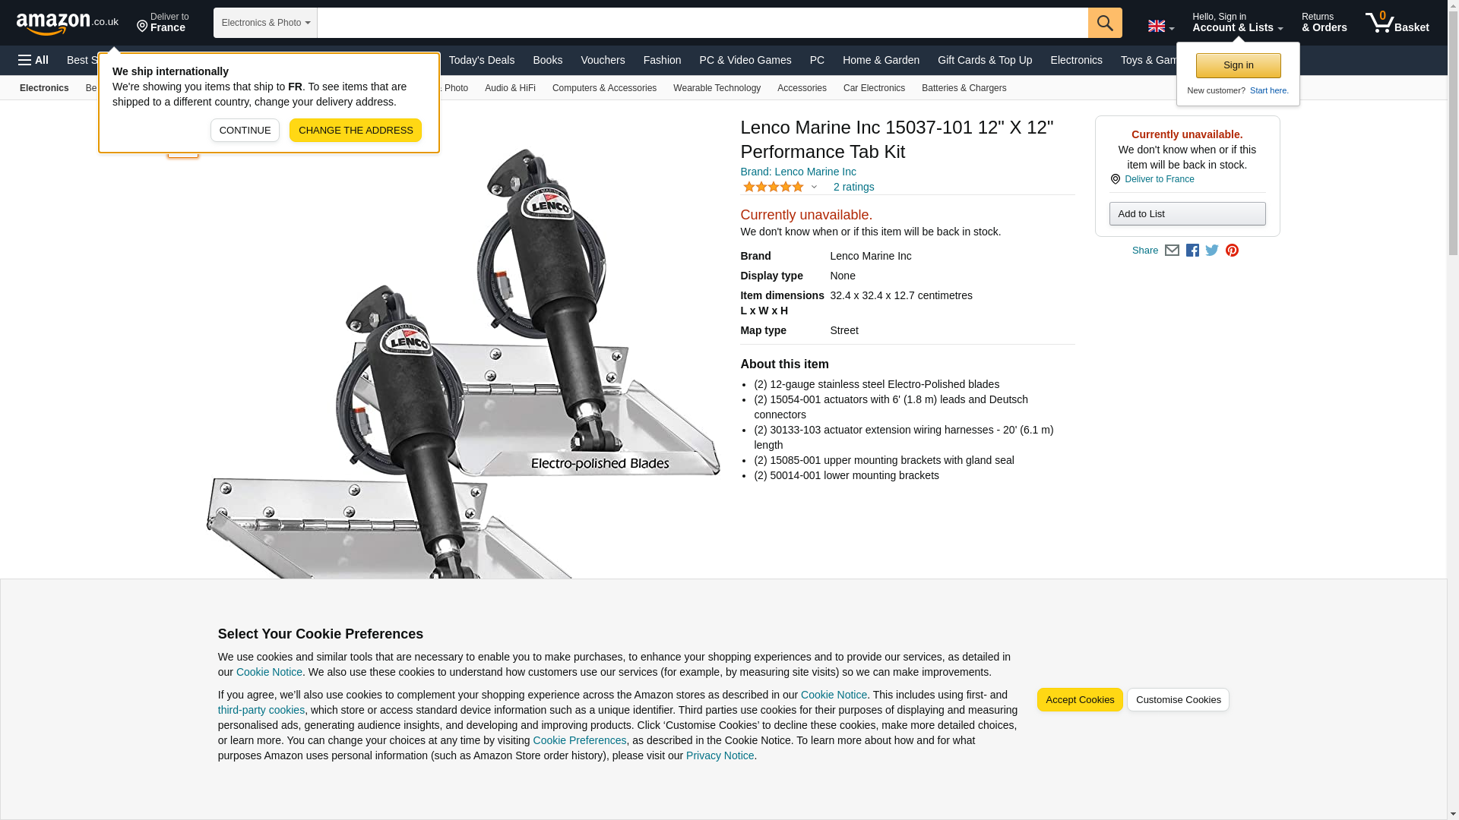
Task: Click CHANGE THE ADDRESS in popup
Action: point(356,130)
